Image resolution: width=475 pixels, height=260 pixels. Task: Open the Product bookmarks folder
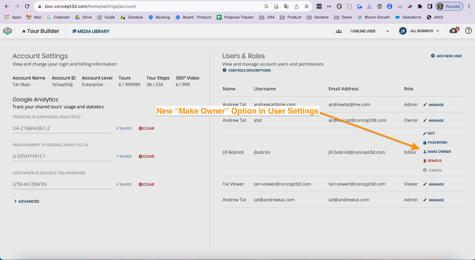pos(290,17)
